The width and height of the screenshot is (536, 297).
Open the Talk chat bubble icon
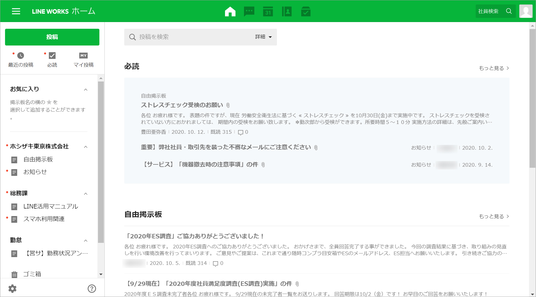(x=249, y=11)
